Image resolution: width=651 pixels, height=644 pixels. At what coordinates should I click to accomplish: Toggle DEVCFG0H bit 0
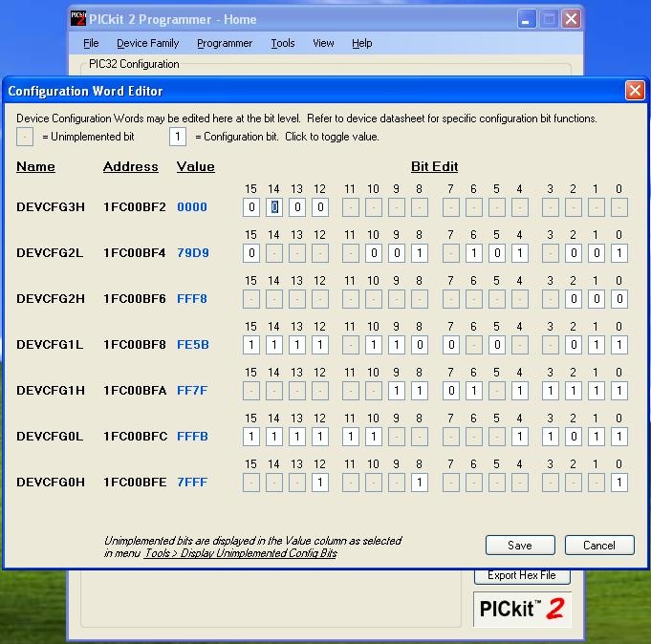tap(619, 483)
